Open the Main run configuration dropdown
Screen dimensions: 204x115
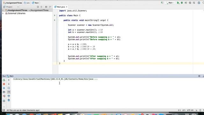tap(170, 3)
